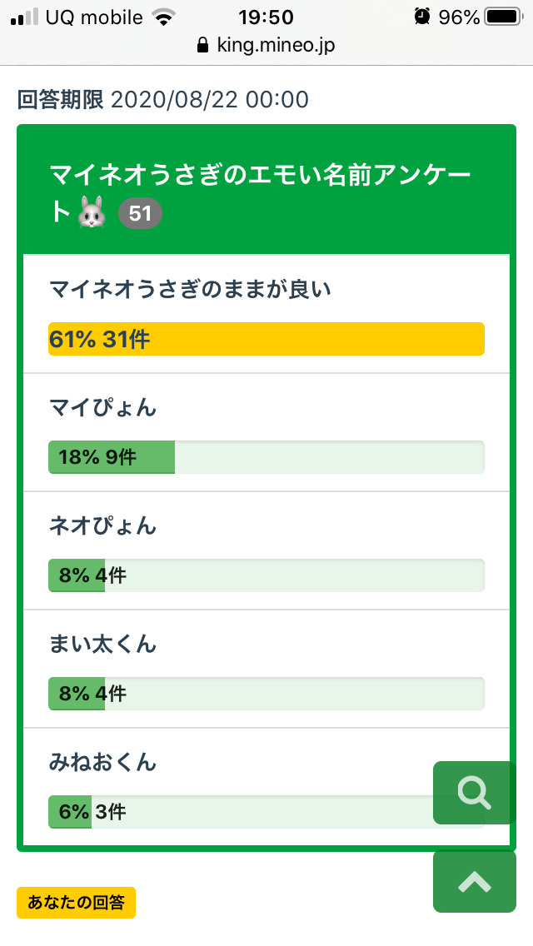Tap the lock icon in the address bar
Image resolution: width=533 pixels, height=946 pixels.
pyautogui.click(x=202, y=45)
